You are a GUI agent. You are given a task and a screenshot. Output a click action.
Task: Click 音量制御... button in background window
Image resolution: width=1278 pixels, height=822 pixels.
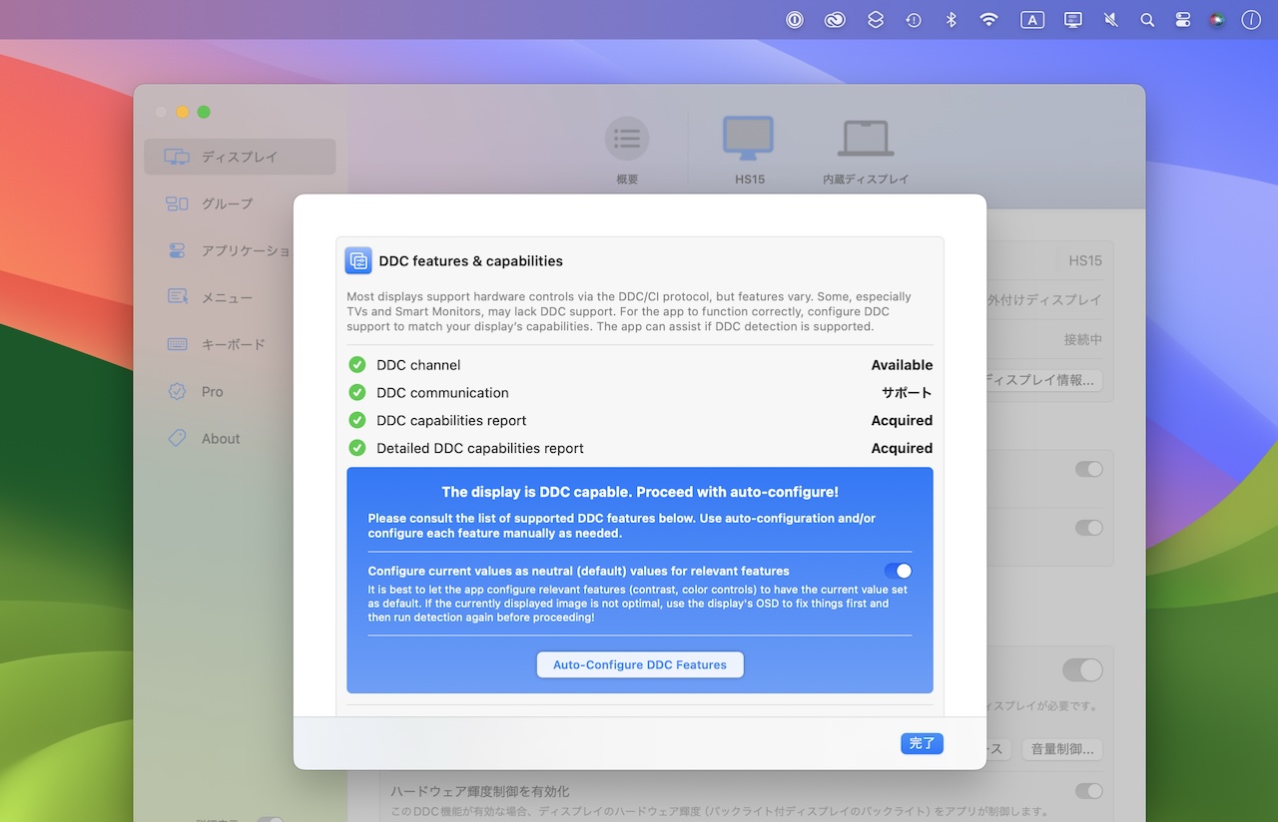pyautogui.click(x=1062, y=749)
